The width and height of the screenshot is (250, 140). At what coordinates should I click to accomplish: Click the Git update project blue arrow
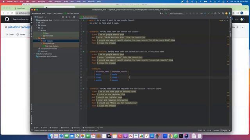(x=205, y=14)
